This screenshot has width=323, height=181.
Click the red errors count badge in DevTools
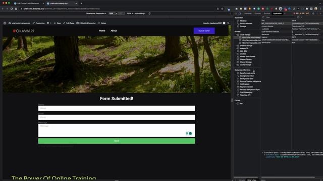coord(296,14)
